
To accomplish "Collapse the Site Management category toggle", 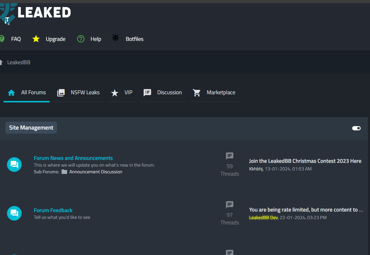I will pos(356,128).
